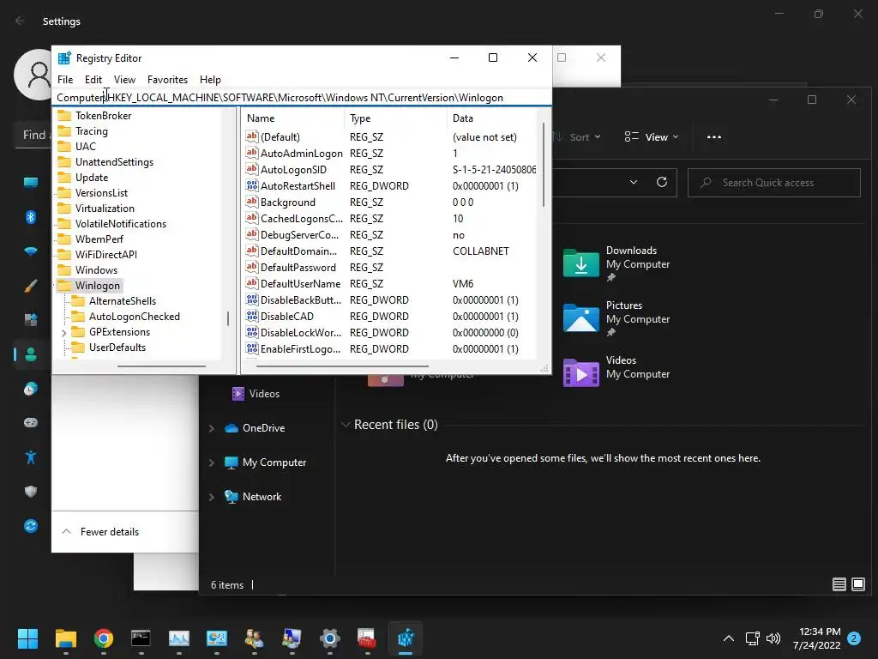The image size is (878, 659).
Task: Show hidden system tray icons
Action: [729, 638]
